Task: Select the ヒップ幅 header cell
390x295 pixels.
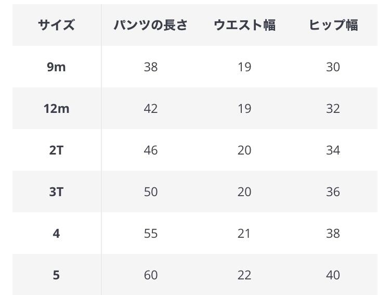Action: pos(333,25)
